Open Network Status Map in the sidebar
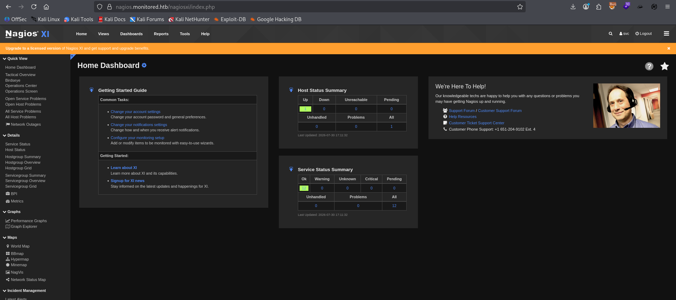This screenshot has height=300, width=676. pyautogui.click(x=26, y=280)
